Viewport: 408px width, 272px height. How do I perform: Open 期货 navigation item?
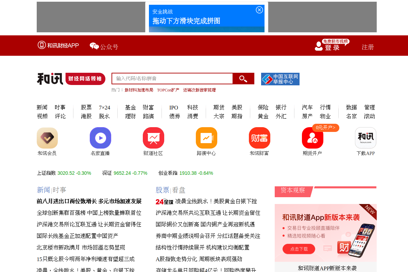click(219, 107)
